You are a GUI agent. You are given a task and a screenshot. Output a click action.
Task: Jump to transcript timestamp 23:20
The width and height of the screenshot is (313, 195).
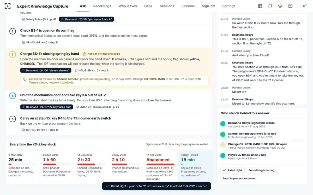pyautogui.click(x=224, y=88)
